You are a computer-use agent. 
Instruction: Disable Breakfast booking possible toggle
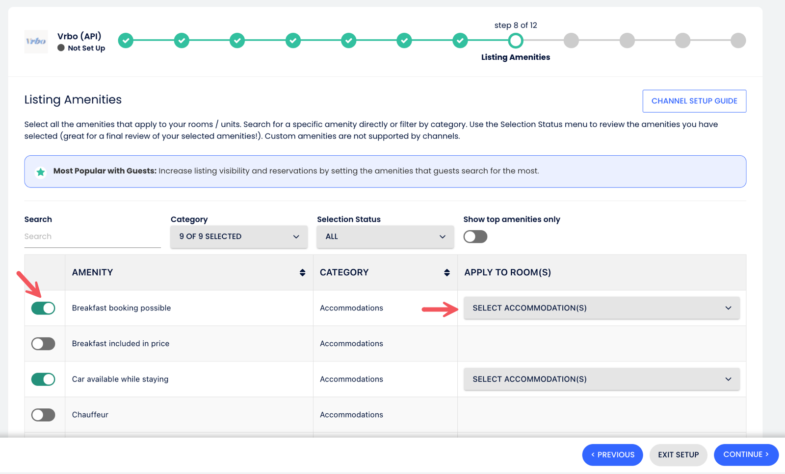pos(43,308)
